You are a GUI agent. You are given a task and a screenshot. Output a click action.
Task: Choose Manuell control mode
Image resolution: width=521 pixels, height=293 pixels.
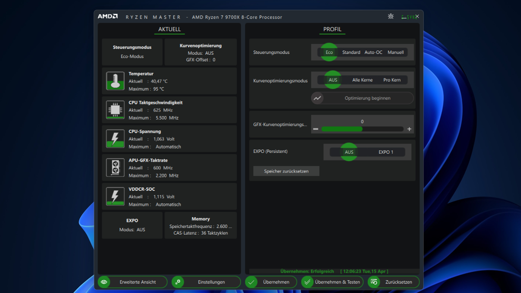396,52
